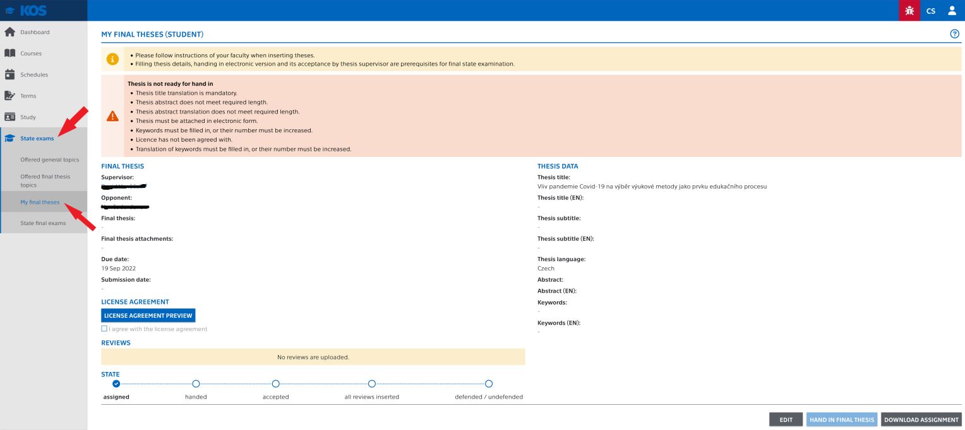Image resolution: width=965 pixels, height=430 pixels.
Task: Click 'defended / undefended' state label
Action: tap(489, 397)
